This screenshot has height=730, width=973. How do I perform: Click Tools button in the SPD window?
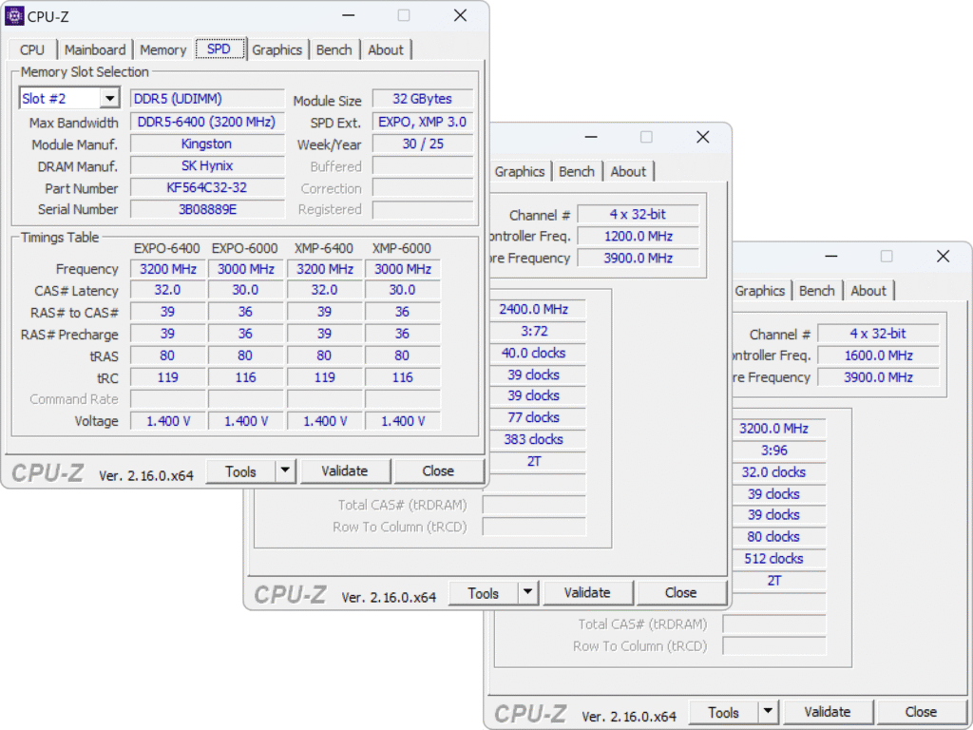tap(240, 471)
